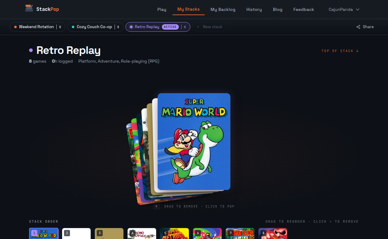
Task: Open the History page
Action: (254, 9)
